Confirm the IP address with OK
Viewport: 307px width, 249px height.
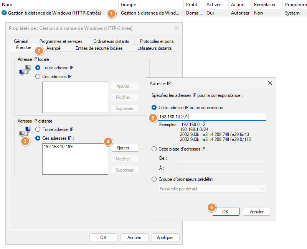point(226,211)
